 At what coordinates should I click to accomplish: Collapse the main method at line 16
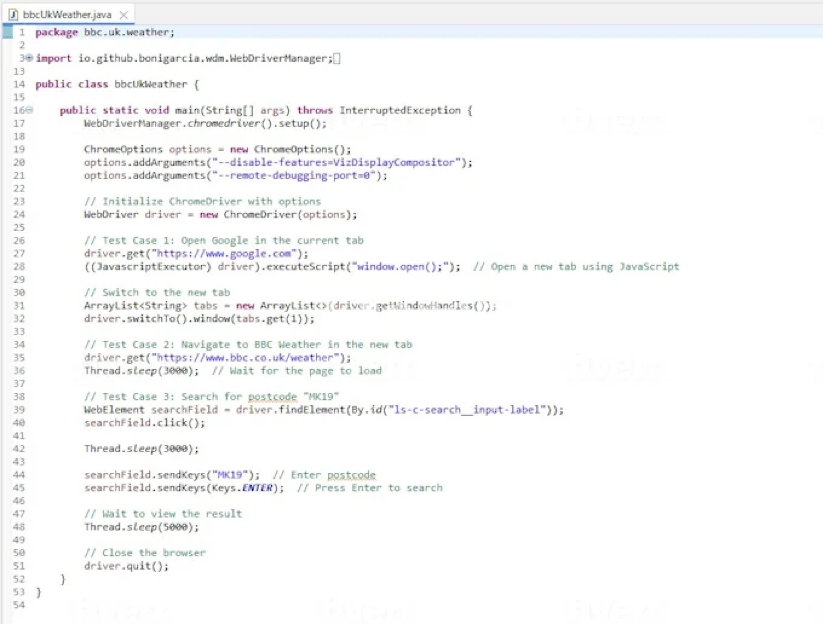point(29,110)
